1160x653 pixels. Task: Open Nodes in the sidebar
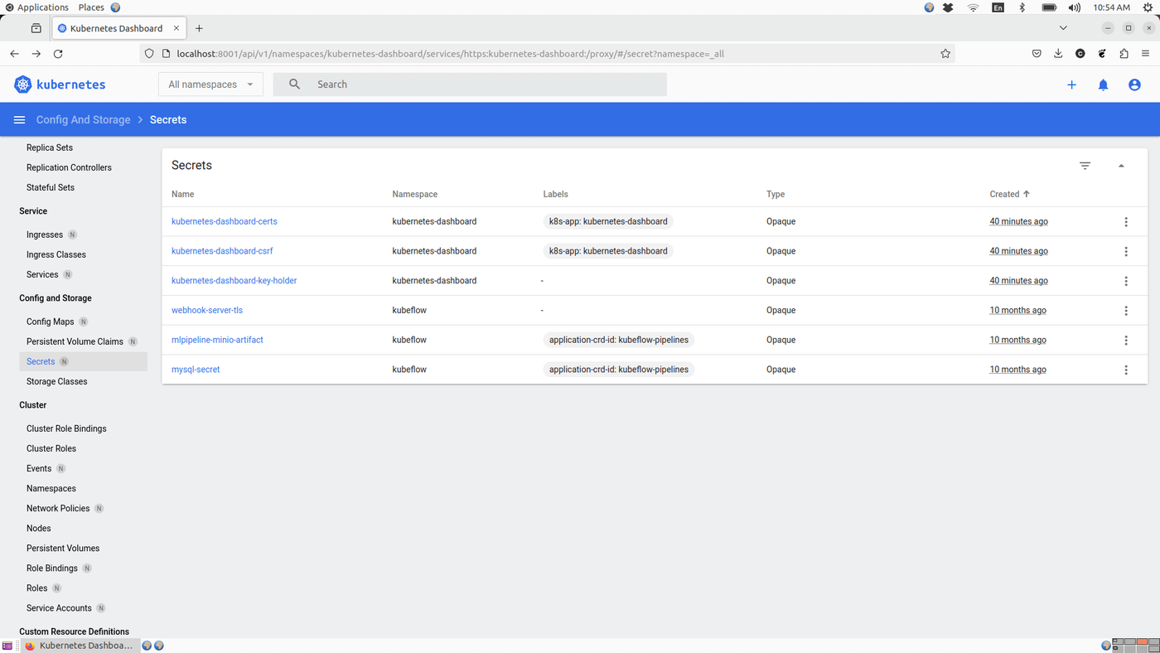39,529
